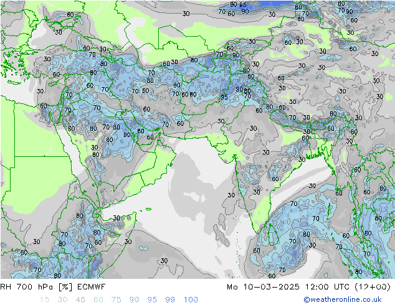The image size is (395, 305).
Task: Select the legend value 95 in the bottom scale
Action: (152, 300)
